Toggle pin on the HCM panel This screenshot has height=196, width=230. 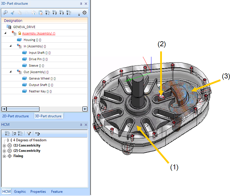81,125
